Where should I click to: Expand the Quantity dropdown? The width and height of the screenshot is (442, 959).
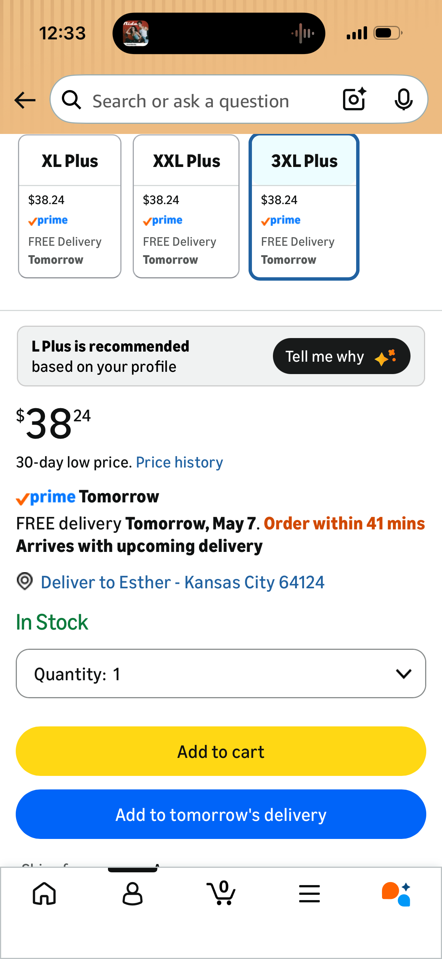(221, 673)
